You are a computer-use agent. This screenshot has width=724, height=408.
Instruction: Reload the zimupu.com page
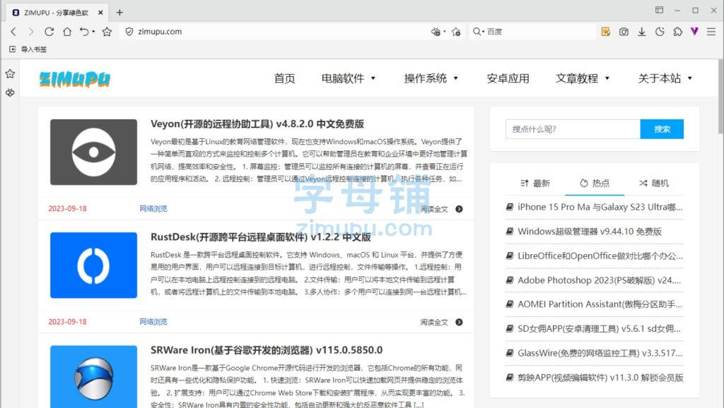[49, 31]
